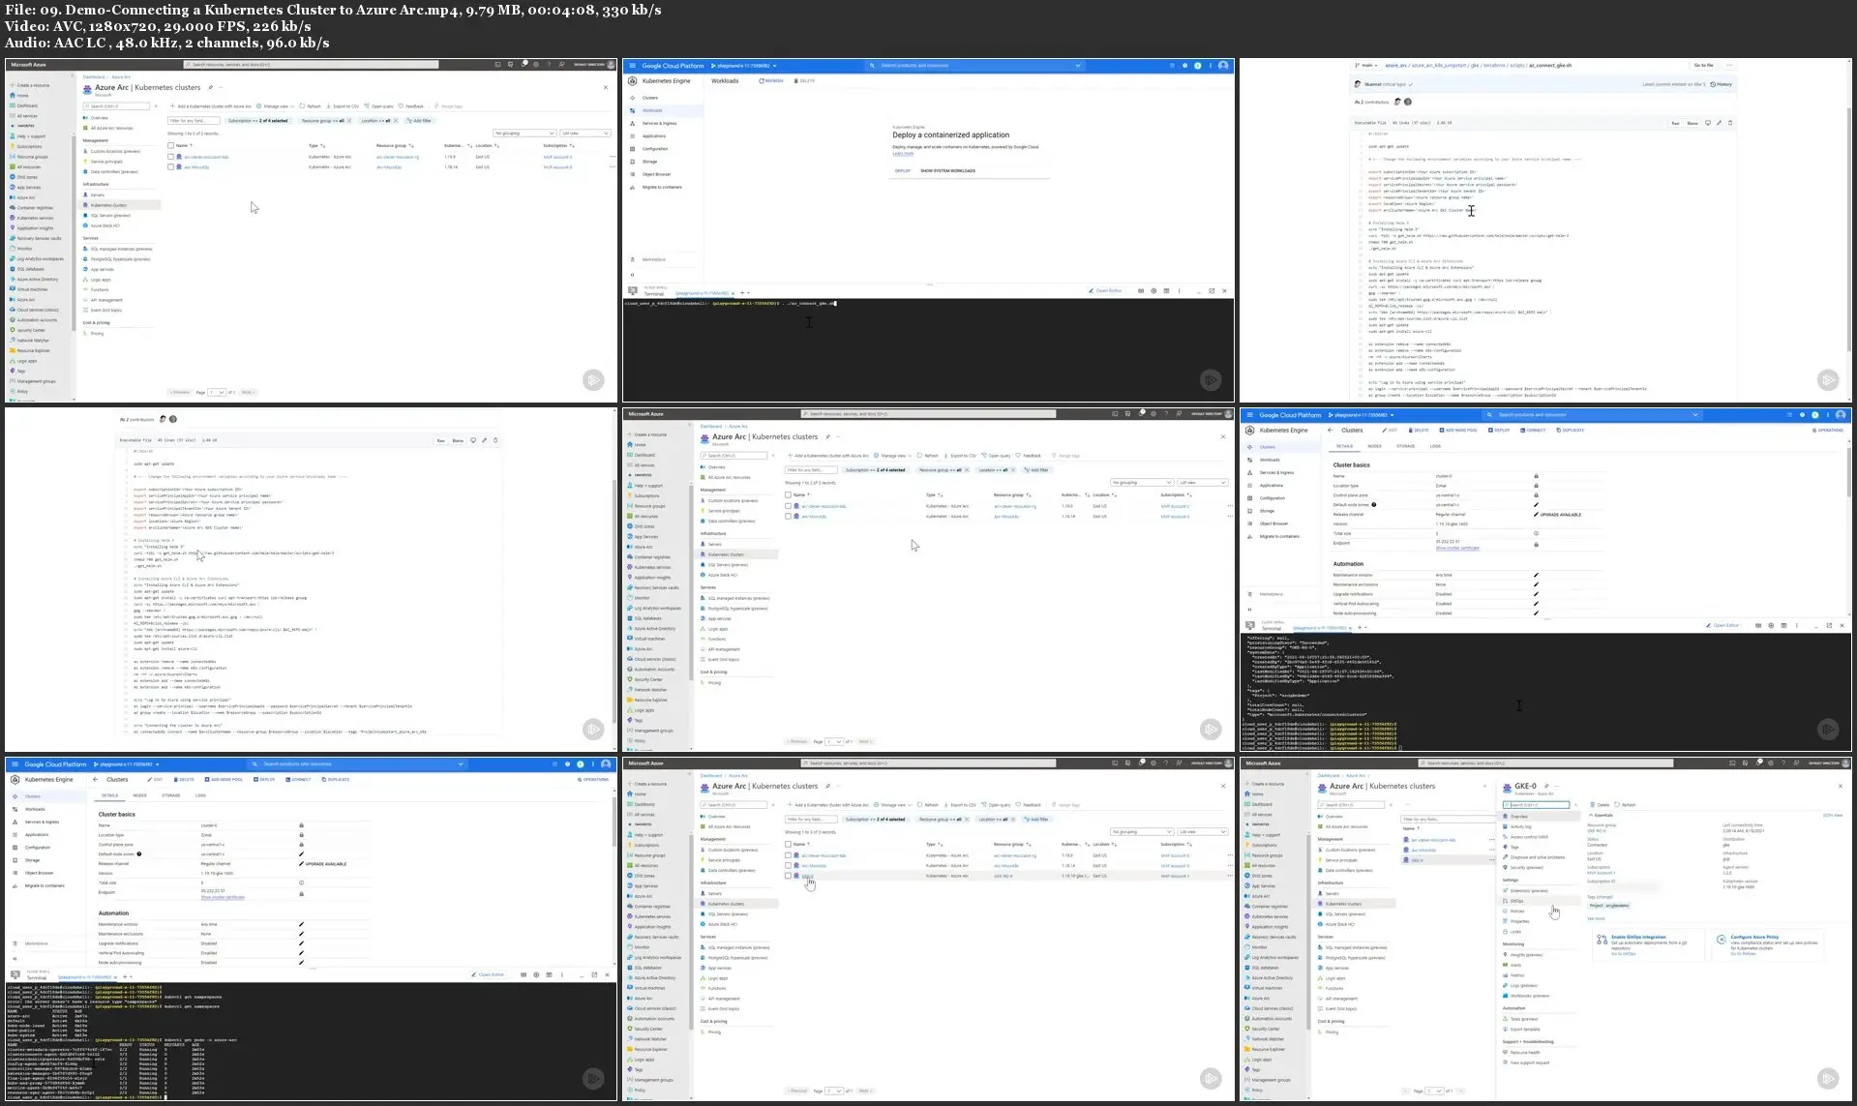Open the Properties icon in the GKE-0 menu
The width and height of the screenshot is (1857, 1106).
click(1506, 921)
